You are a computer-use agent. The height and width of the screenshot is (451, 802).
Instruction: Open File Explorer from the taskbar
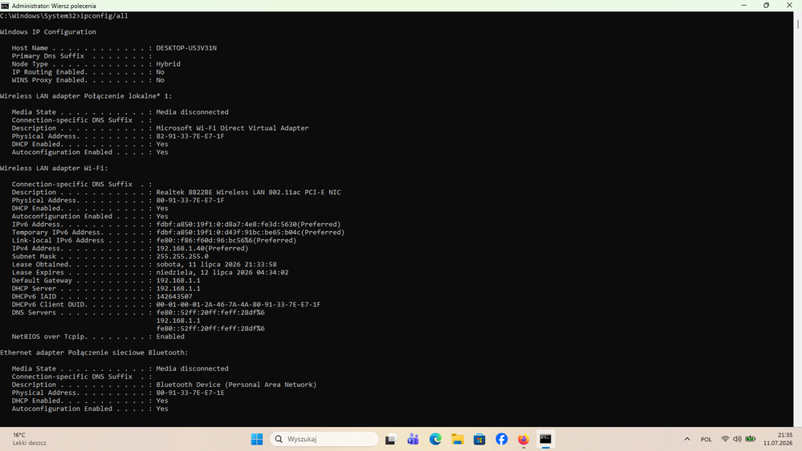(458, 439)
